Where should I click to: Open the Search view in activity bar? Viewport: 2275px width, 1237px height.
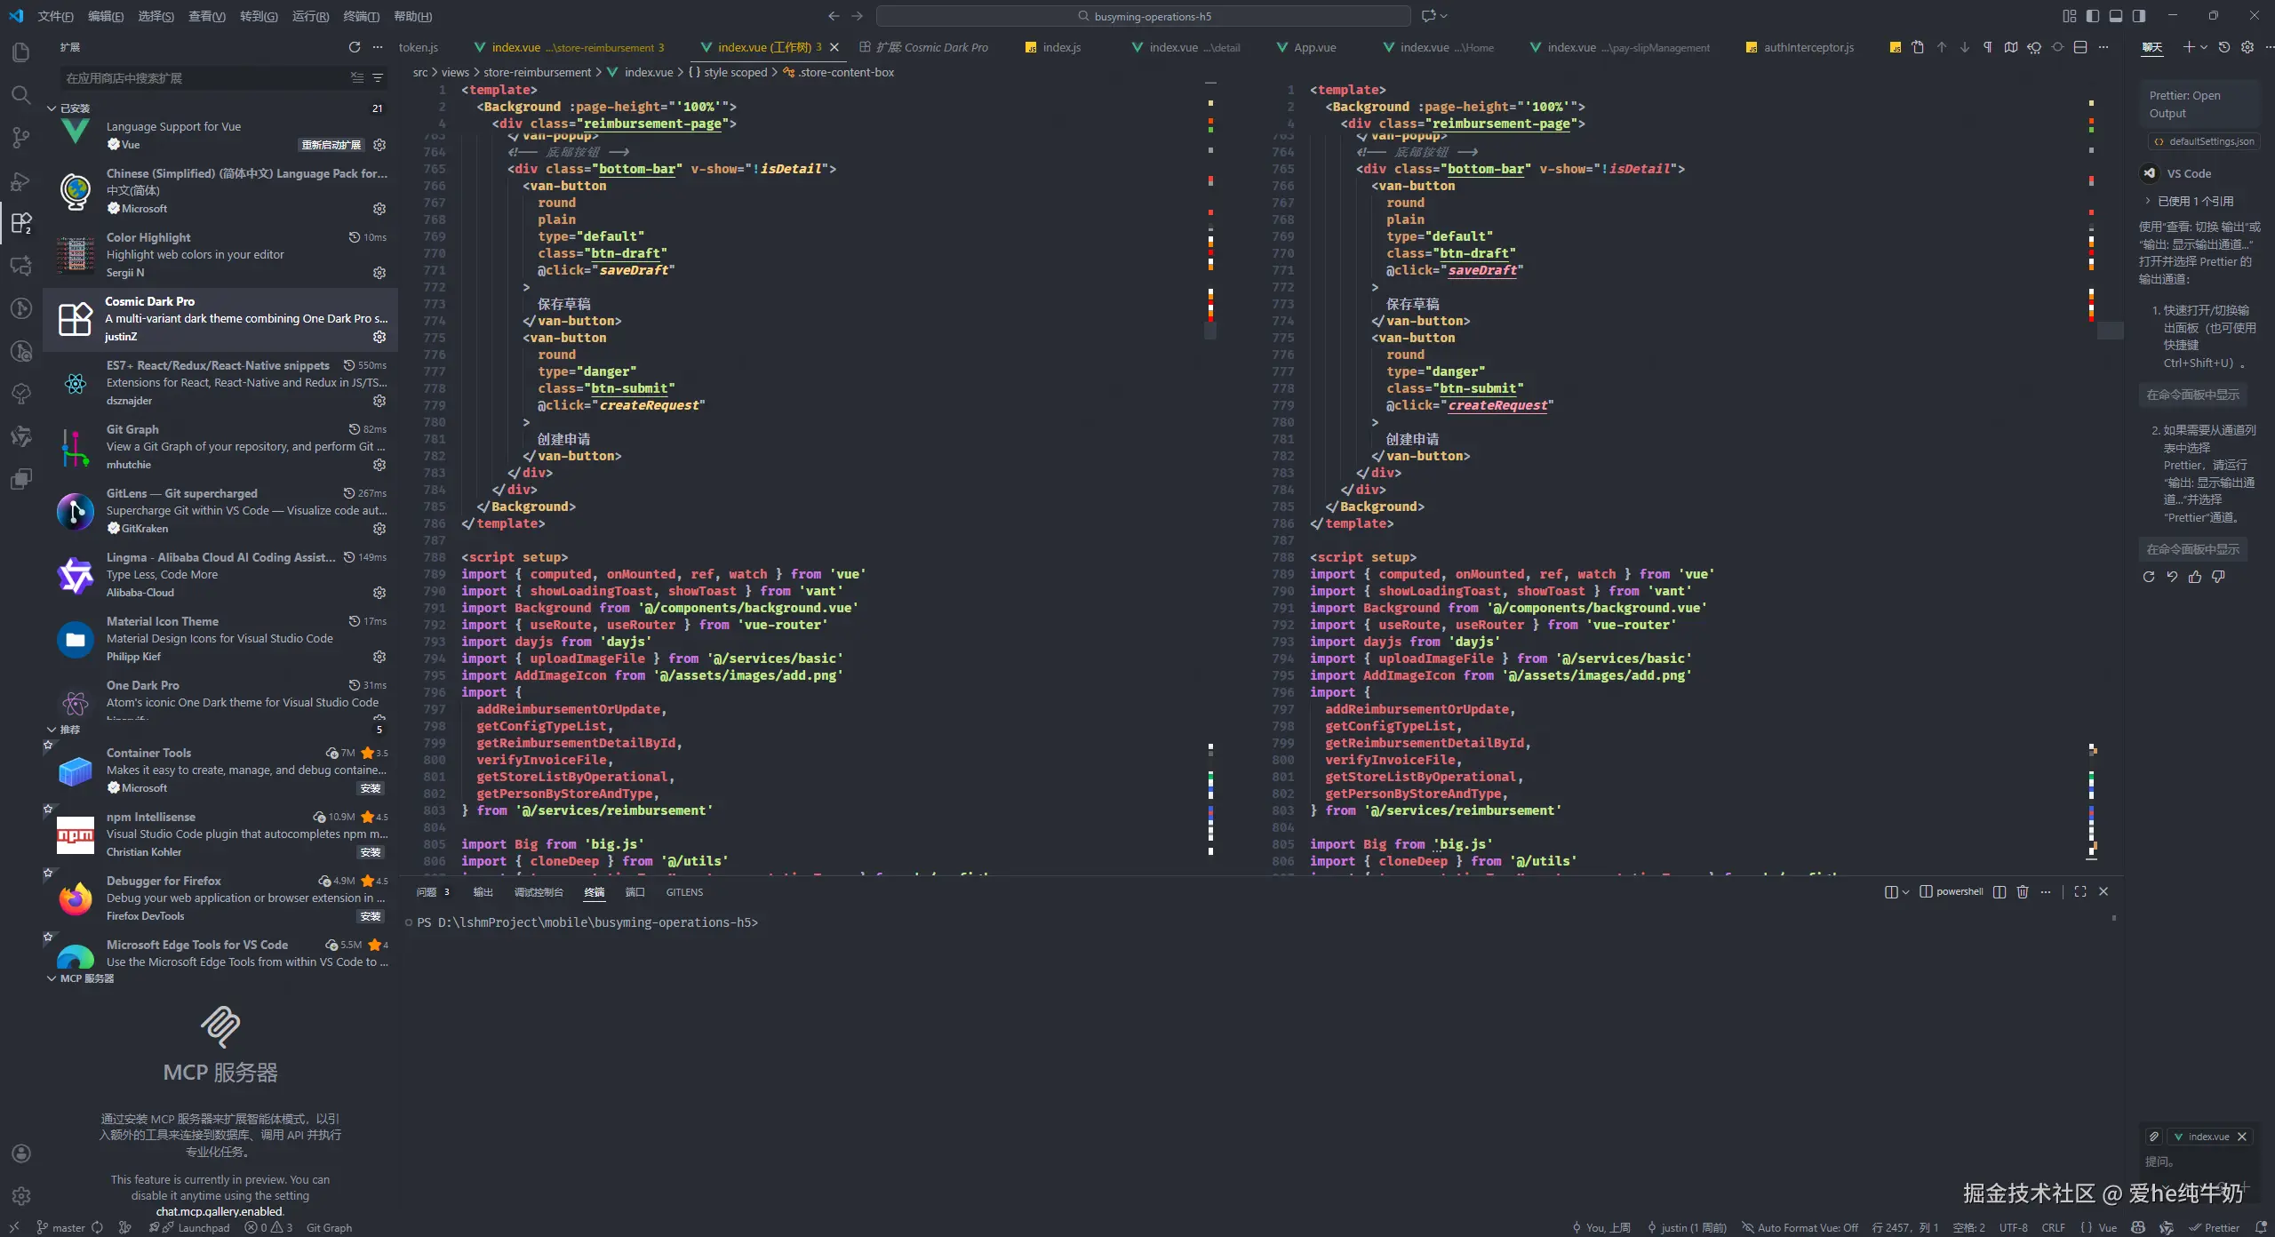click(20, 95)
